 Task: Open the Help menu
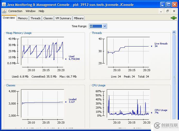tap(41, 11)
